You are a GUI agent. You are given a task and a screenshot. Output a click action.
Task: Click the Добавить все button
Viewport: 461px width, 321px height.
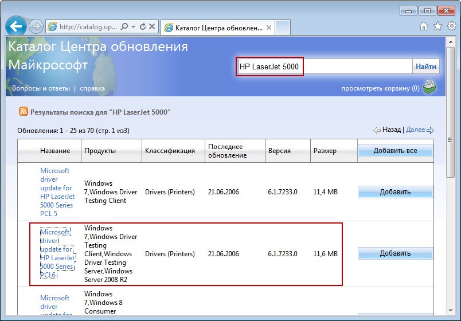395,151
